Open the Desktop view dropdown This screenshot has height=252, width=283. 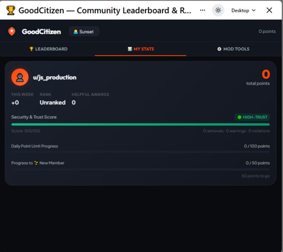tap(244, 11)
